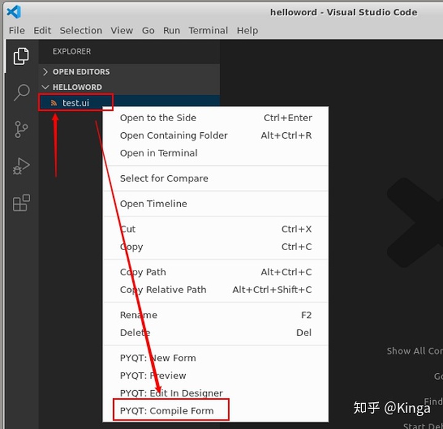Click the VS Code logo icon

(14, 12)
